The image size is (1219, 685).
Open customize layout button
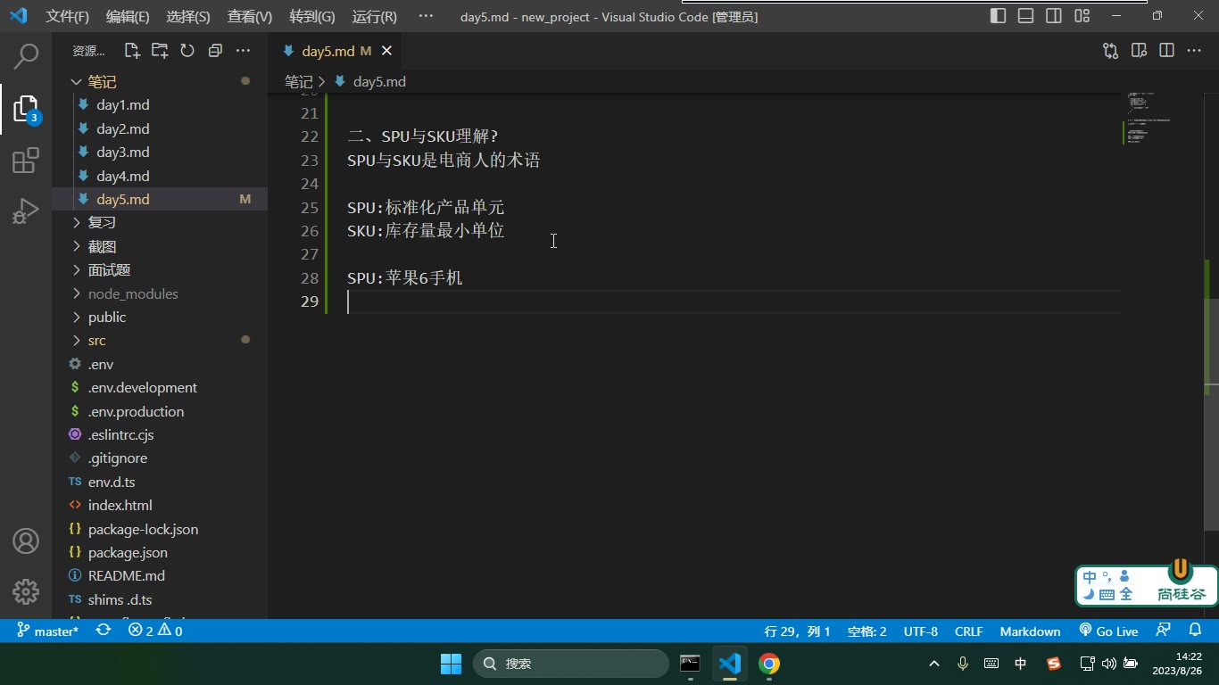1082,16
